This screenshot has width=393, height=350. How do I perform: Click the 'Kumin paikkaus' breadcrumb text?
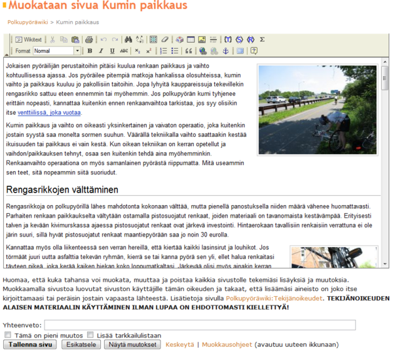point(77,22)
